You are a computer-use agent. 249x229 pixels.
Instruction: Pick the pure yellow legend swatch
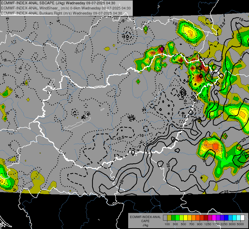[x=185, y=218]
